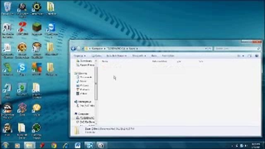
Task: Open the Organize dropdown menu
Action: pos(79,56)
